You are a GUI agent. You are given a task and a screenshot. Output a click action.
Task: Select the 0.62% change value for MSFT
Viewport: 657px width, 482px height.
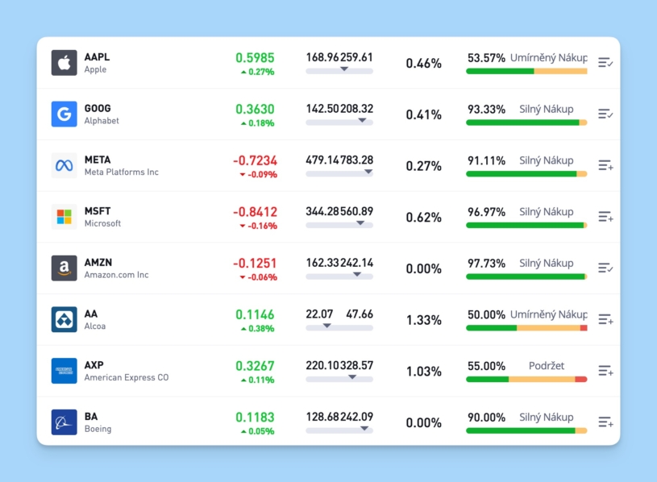point(423,216)
